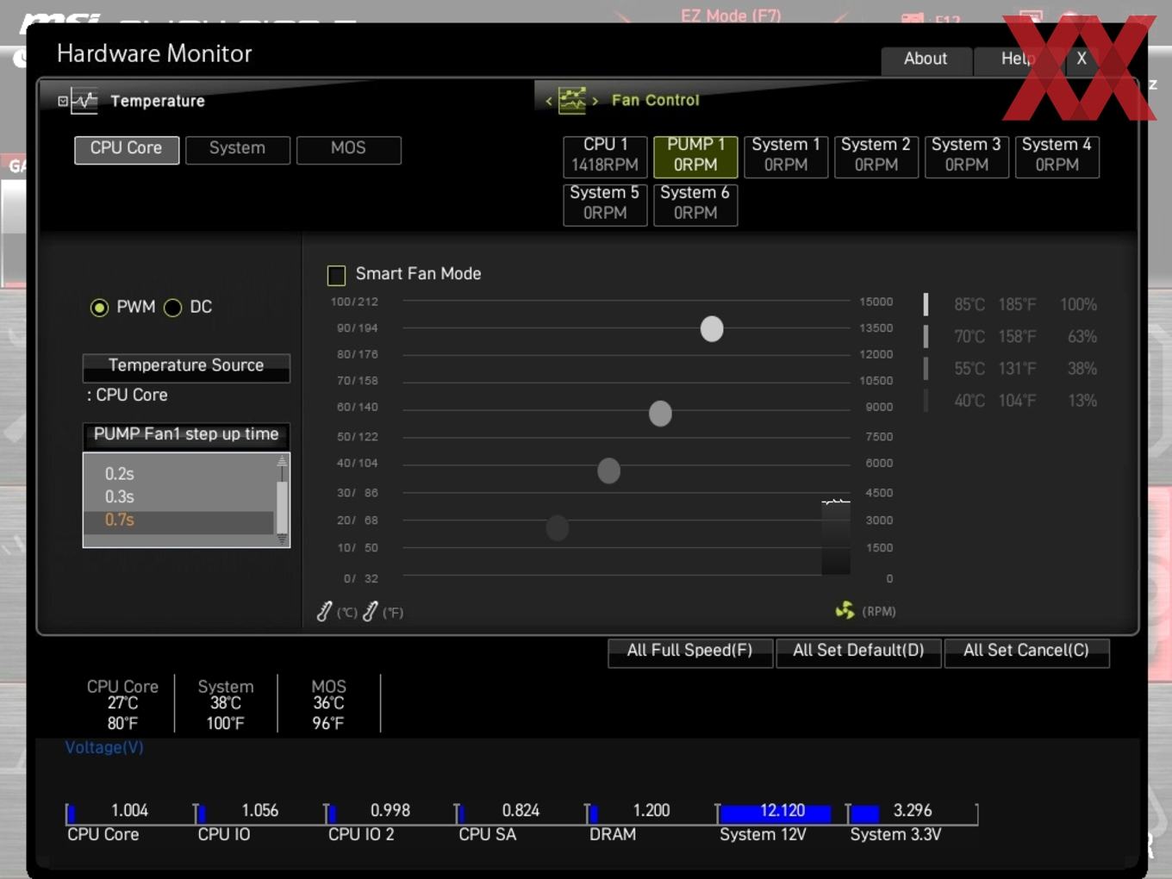Select the PUMP 1 fan tab
Image resolution: width=1172 pixels, height=879 pixels.
pos(696,156)
